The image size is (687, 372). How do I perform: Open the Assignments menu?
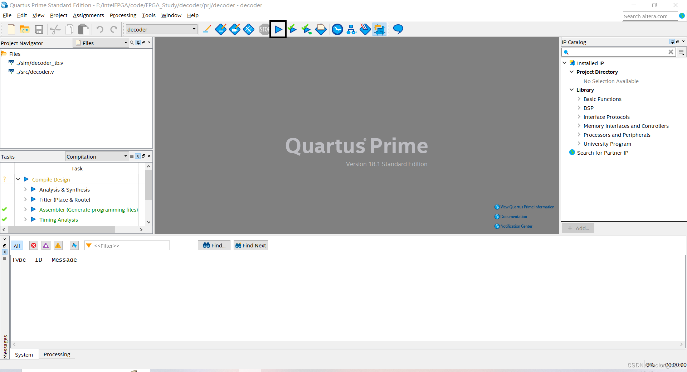click(88, 15)
